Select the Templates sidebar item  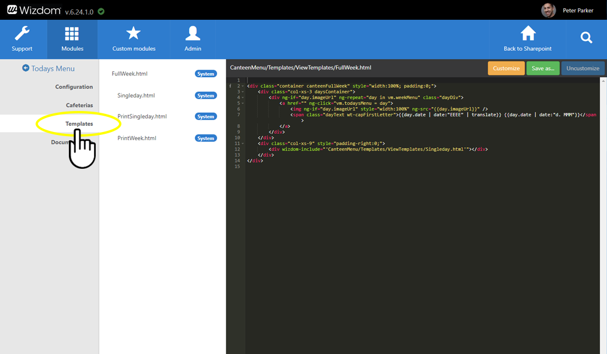click(79, 124)
